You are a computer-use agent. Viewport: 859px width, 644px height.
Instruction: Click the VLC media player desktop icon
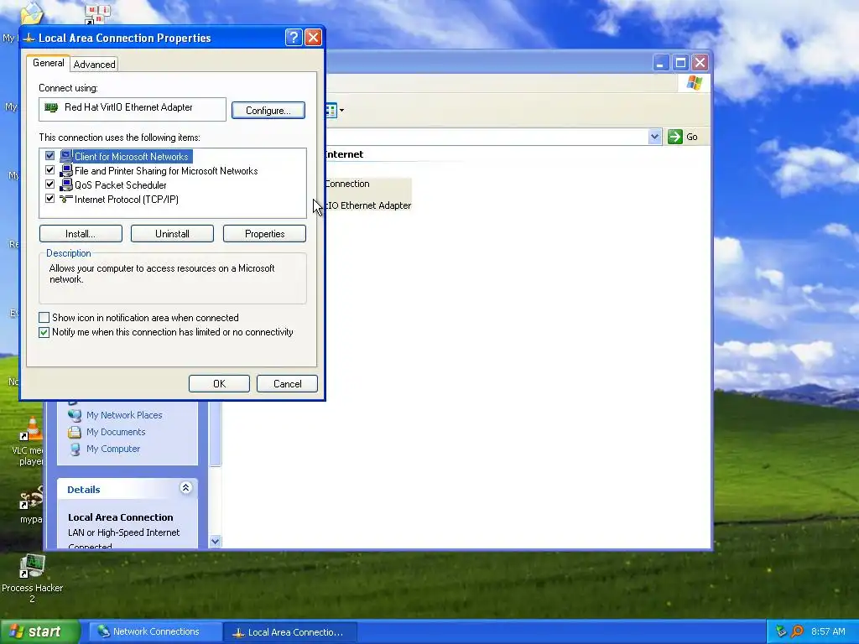tap(31, 428)
